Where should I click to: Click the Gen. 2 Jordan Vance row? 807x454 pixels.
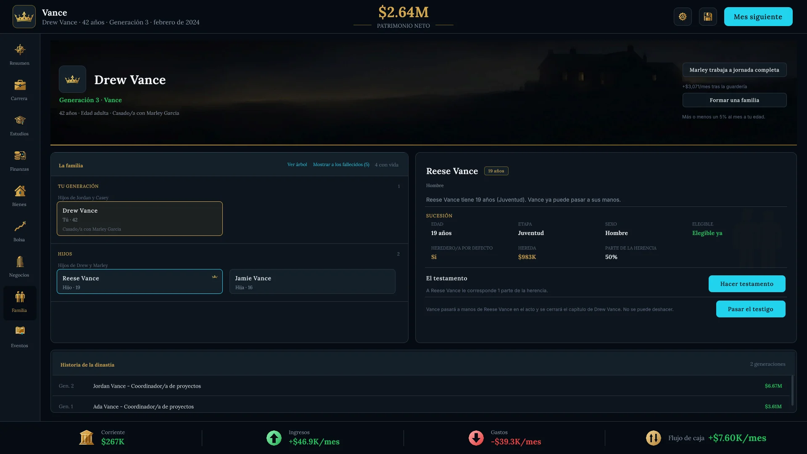(x=420, y=386)
